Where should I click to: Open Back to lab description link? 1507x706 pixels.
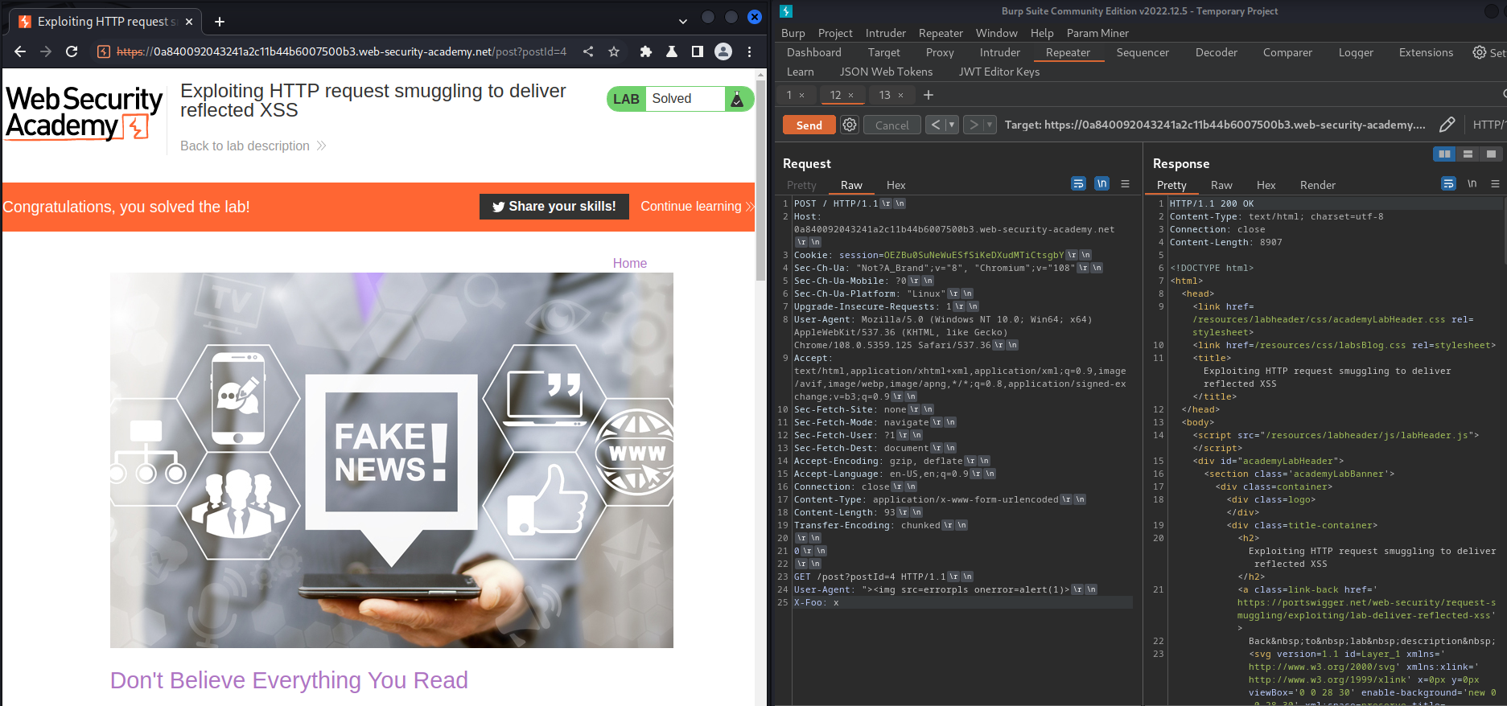[x=253, y=146]
